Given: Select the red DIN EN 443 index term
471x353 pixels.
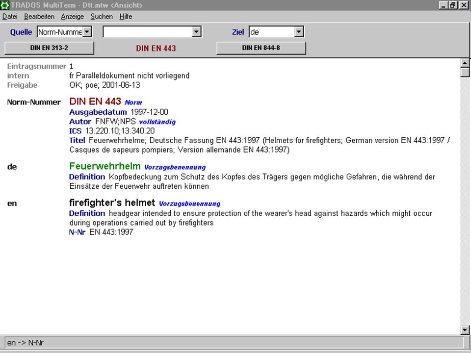Looking at the screenshot, I should (x=95, y=101).
